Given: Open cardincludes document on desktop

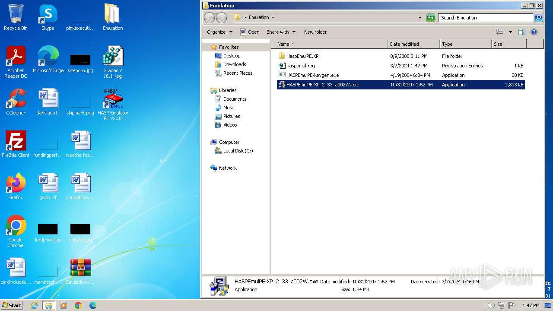Looking at the screenshot, I should point(16,271).
